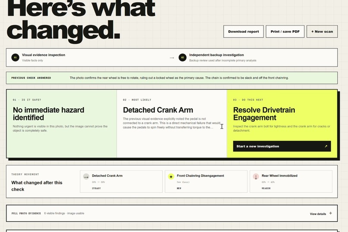Click the arrow between the two steps
This screenshot has width=348, height=232.
click(172, 58)
